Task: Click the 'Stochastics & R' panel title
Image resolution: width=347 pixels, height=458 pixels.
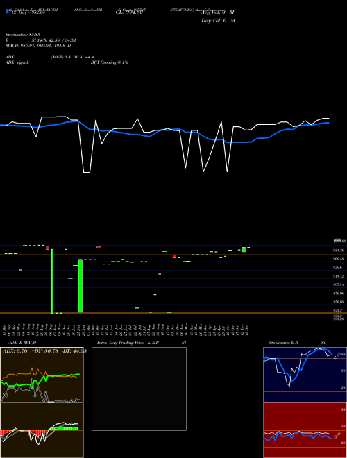Action: coord(283,343)
